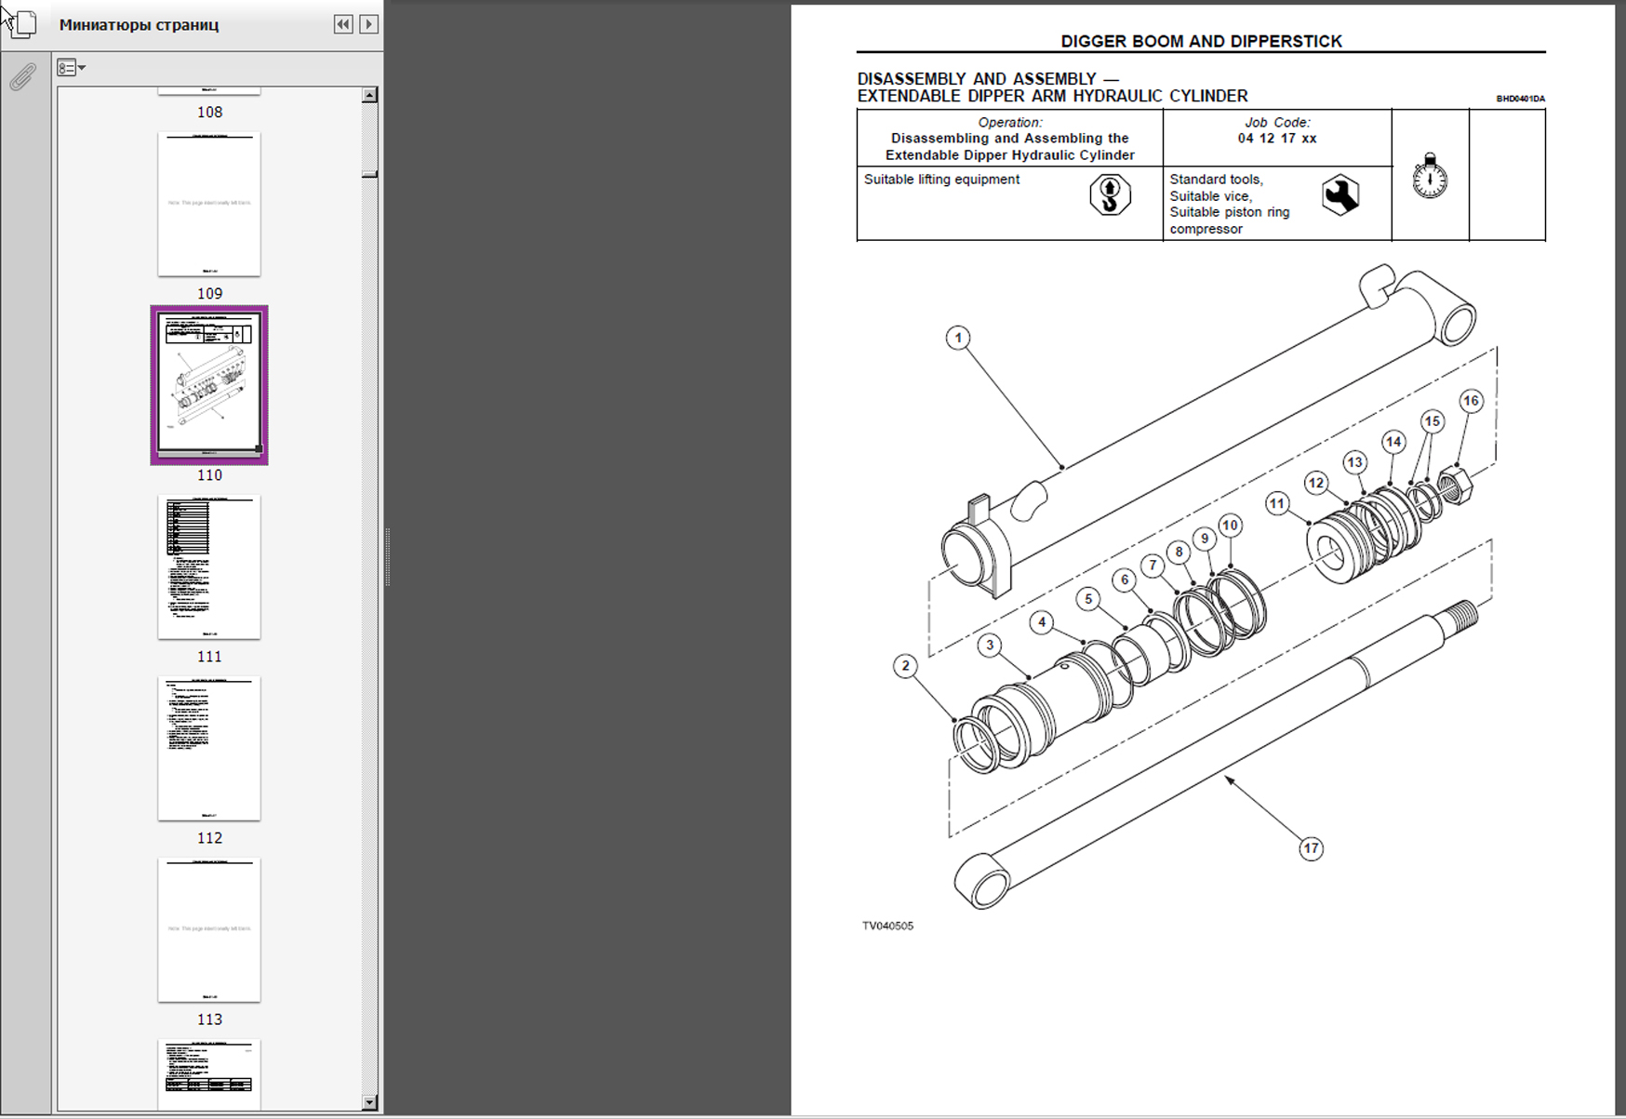The width and height of the screenshot is (1626, 1119).
Task: Jump to page 112 thumbnail
Action: (209, 748)
